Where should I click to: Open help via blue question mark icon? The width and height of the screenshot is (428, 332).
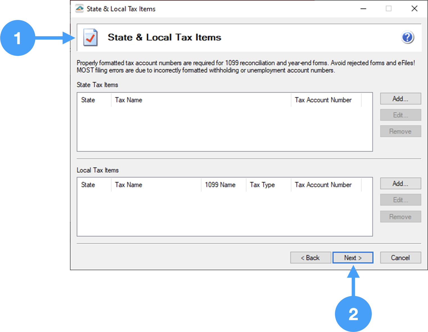407,37
